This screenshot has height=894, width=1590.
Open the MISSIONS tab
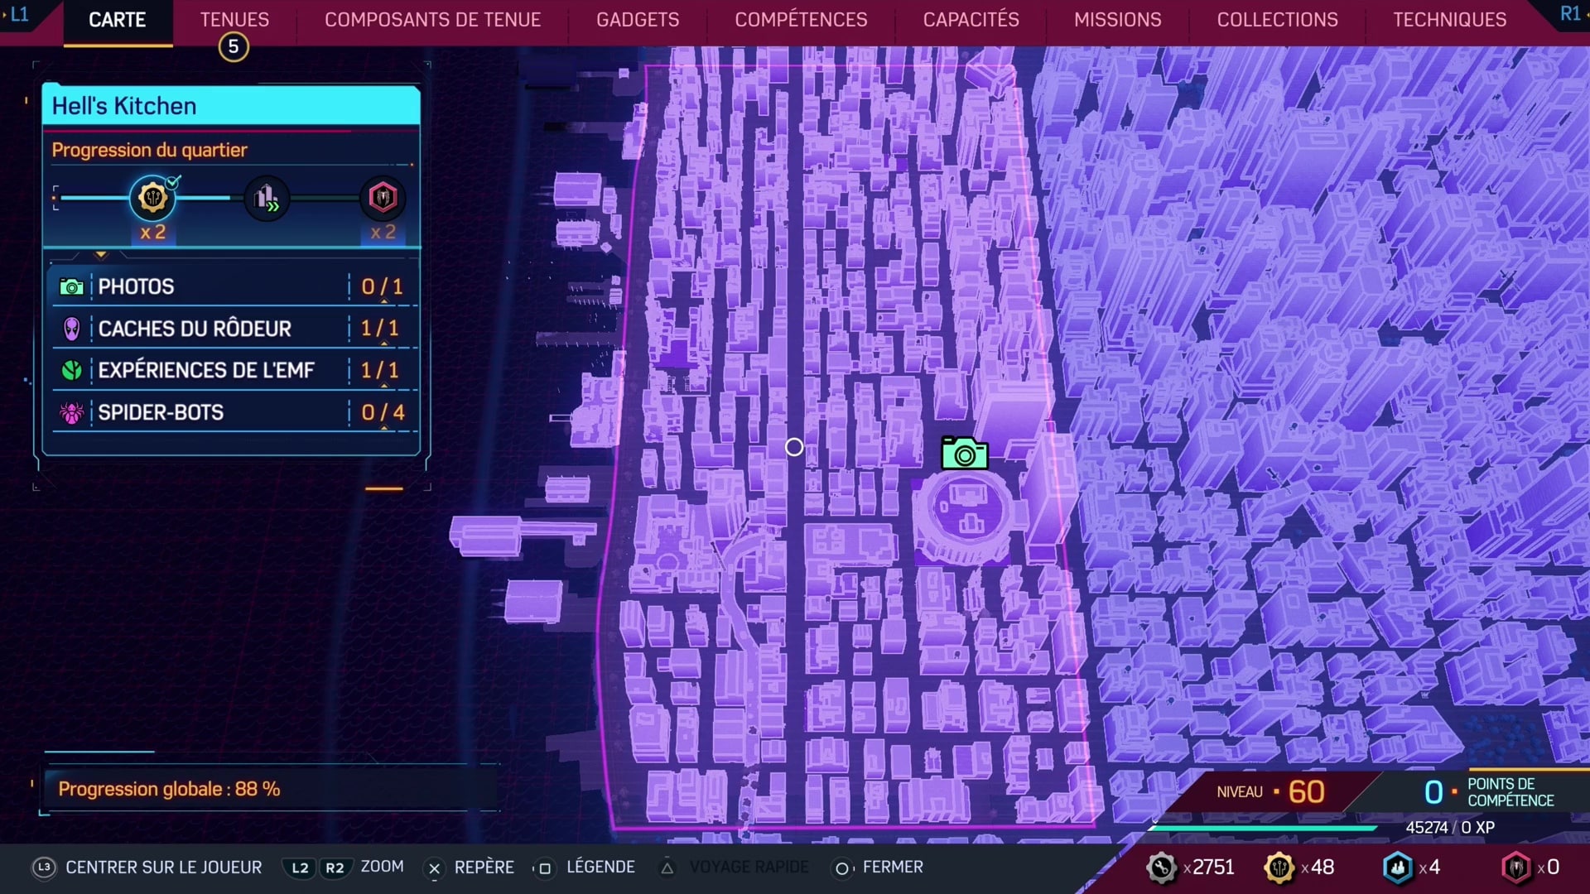[x=1117, y=20]
